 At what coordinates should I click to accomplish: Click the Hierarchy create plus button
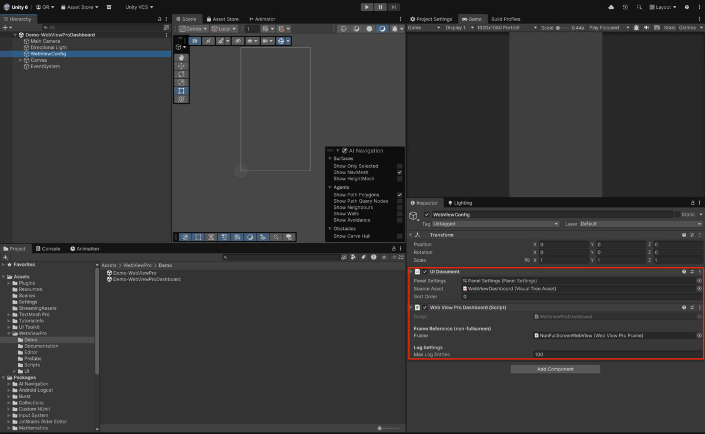tap(7, 28)
